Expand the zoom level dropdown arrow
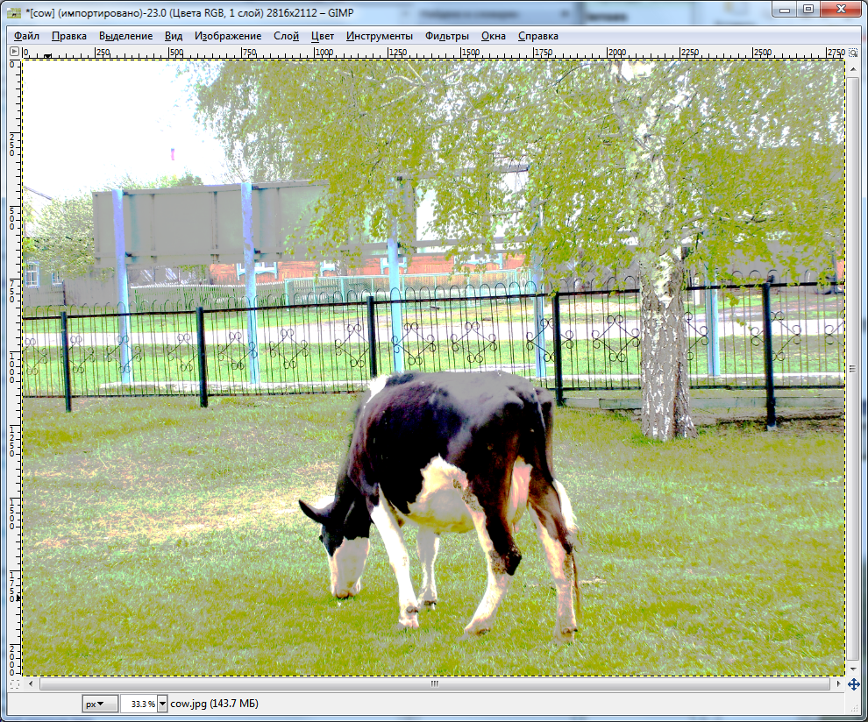 pos(162,704)
